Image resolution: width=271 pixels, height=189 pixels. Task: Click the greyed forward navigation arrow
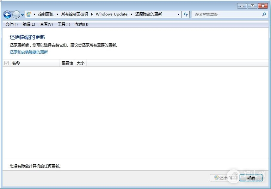pyautogui.click(x=16, y=15)
